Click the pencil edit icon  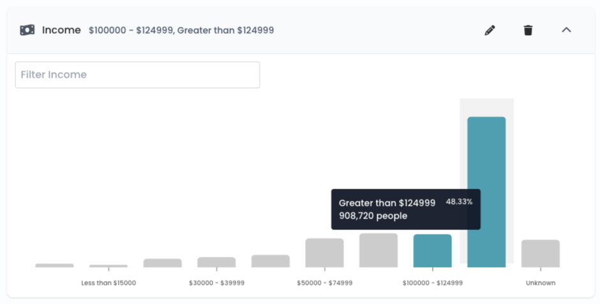click(490, 30)
